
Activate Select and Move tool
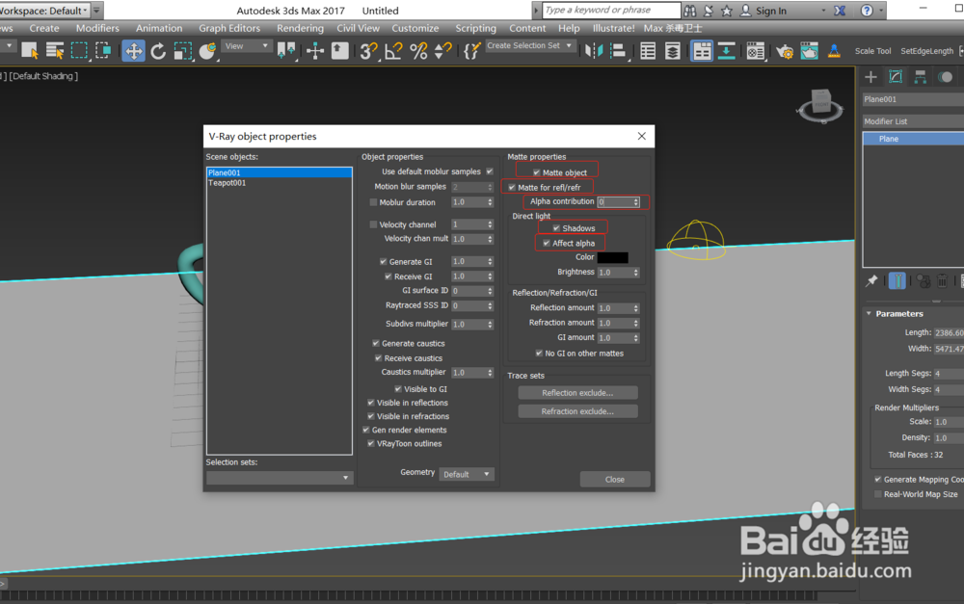[133, 50]
